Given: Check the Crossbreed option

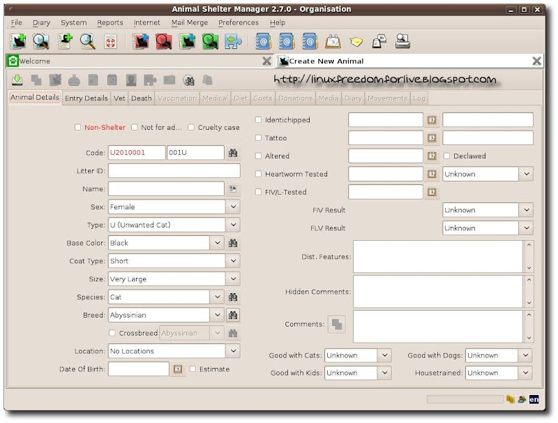Looking at the screenshot, I should [113, 334].
